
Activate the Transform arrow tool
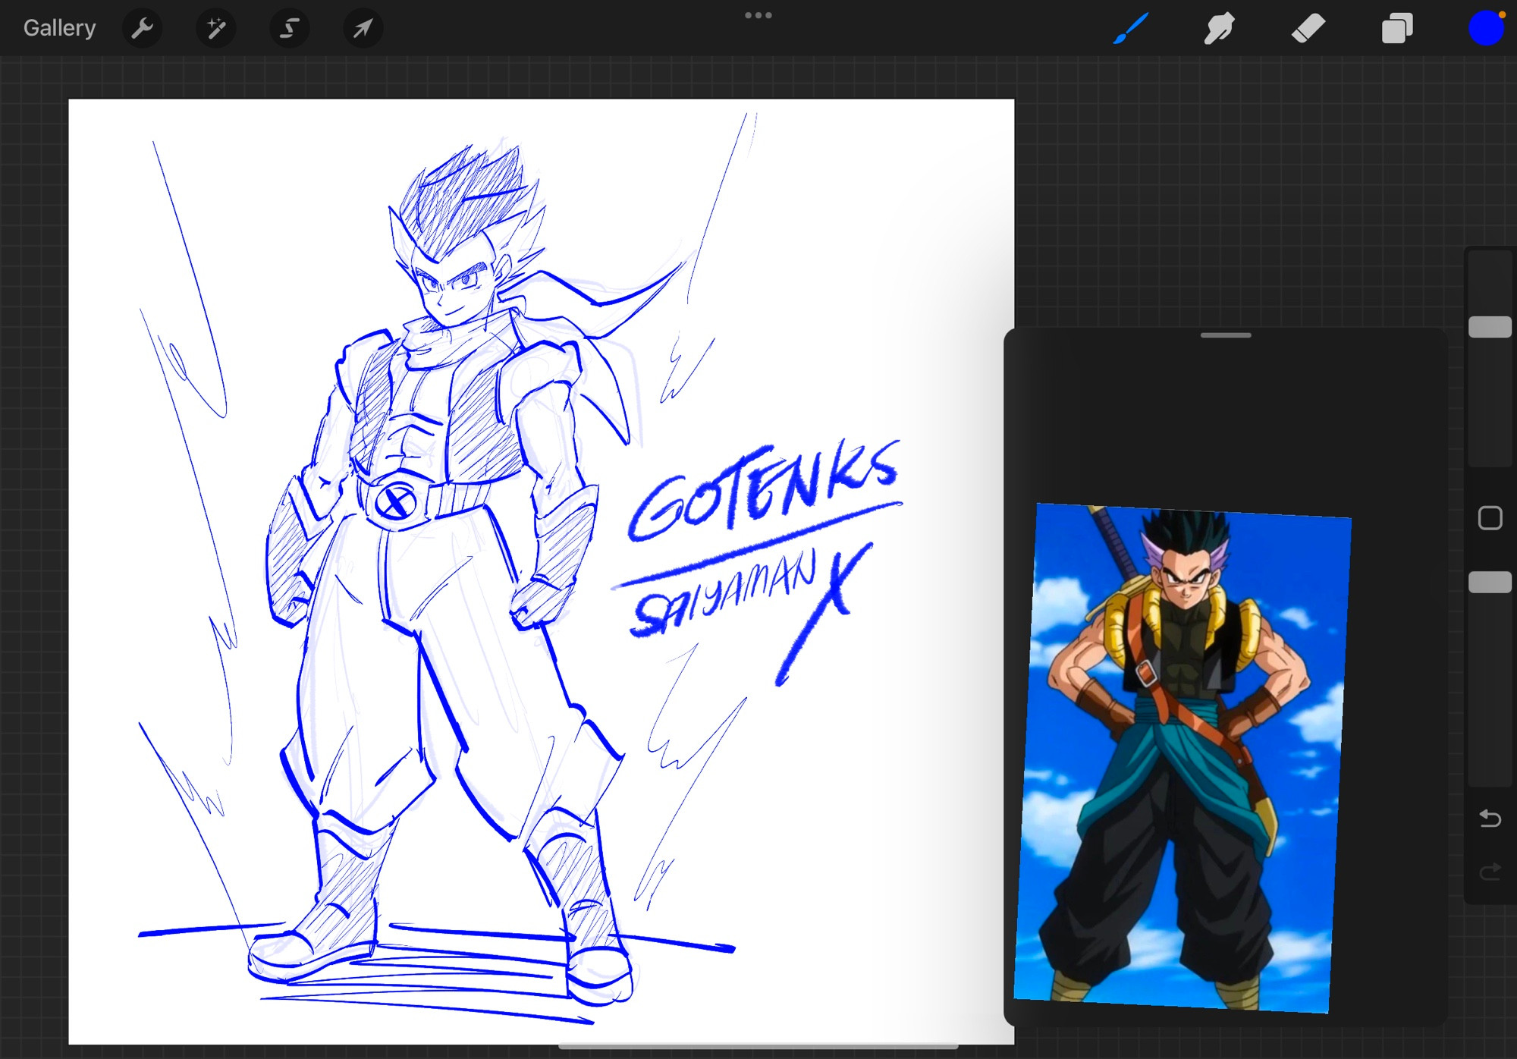[x=363, y=29]
